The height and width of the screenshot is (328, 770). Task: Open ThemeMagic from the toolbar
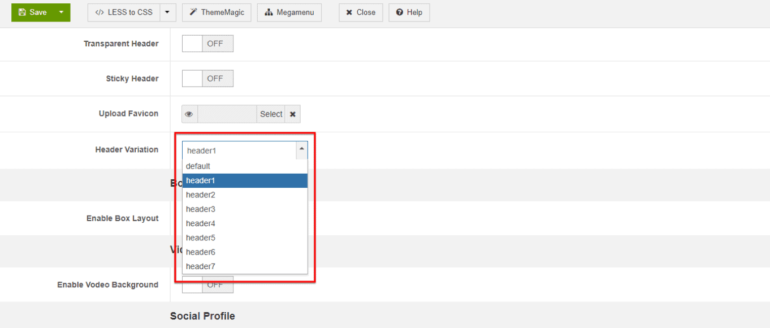coord(217,12)
